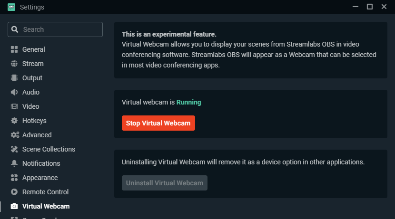Viewport: 395px width, 219px height.
Task: Select the Audio settings label
Action: pos(31,92)
